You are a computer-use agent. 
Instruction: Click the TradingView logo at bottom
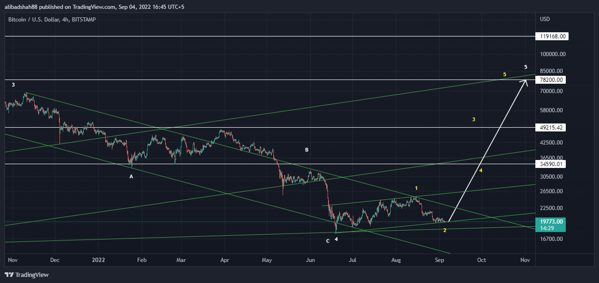(x=27, y=275)
